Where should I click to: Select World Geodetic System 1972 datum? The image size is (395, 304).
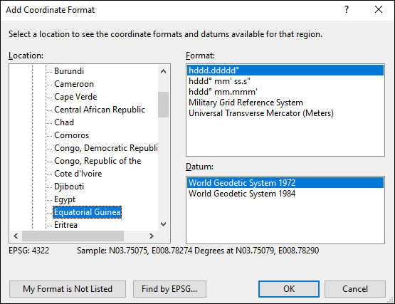click(285, 183)
